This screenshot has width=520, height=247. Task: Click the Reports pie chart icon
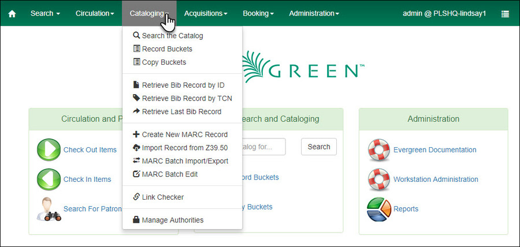coord(379,209)
